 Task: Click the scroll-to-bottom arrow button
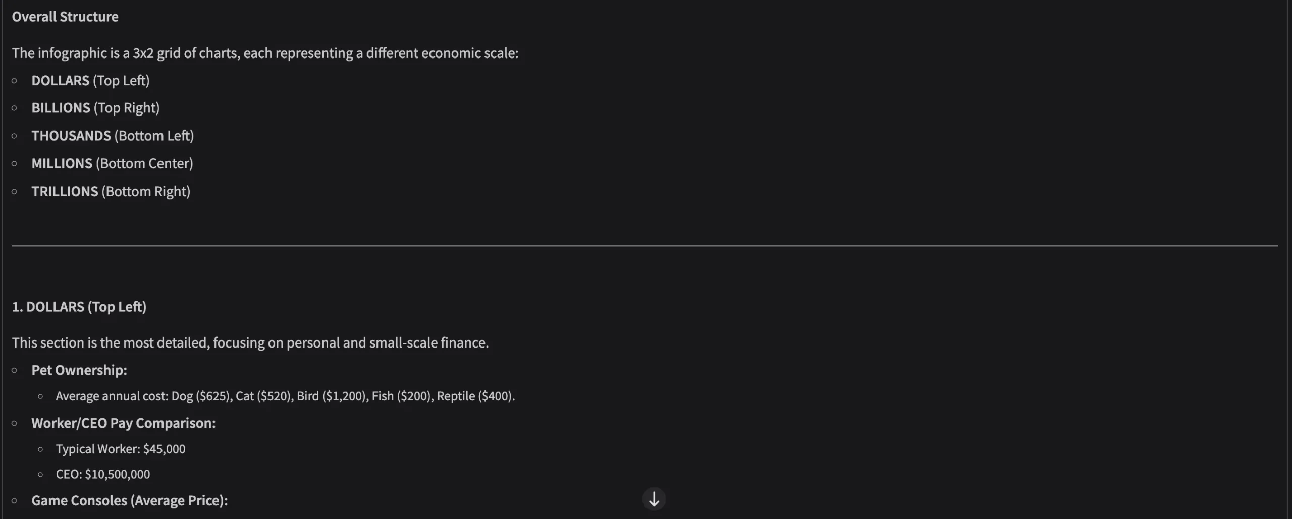point(654,499)
